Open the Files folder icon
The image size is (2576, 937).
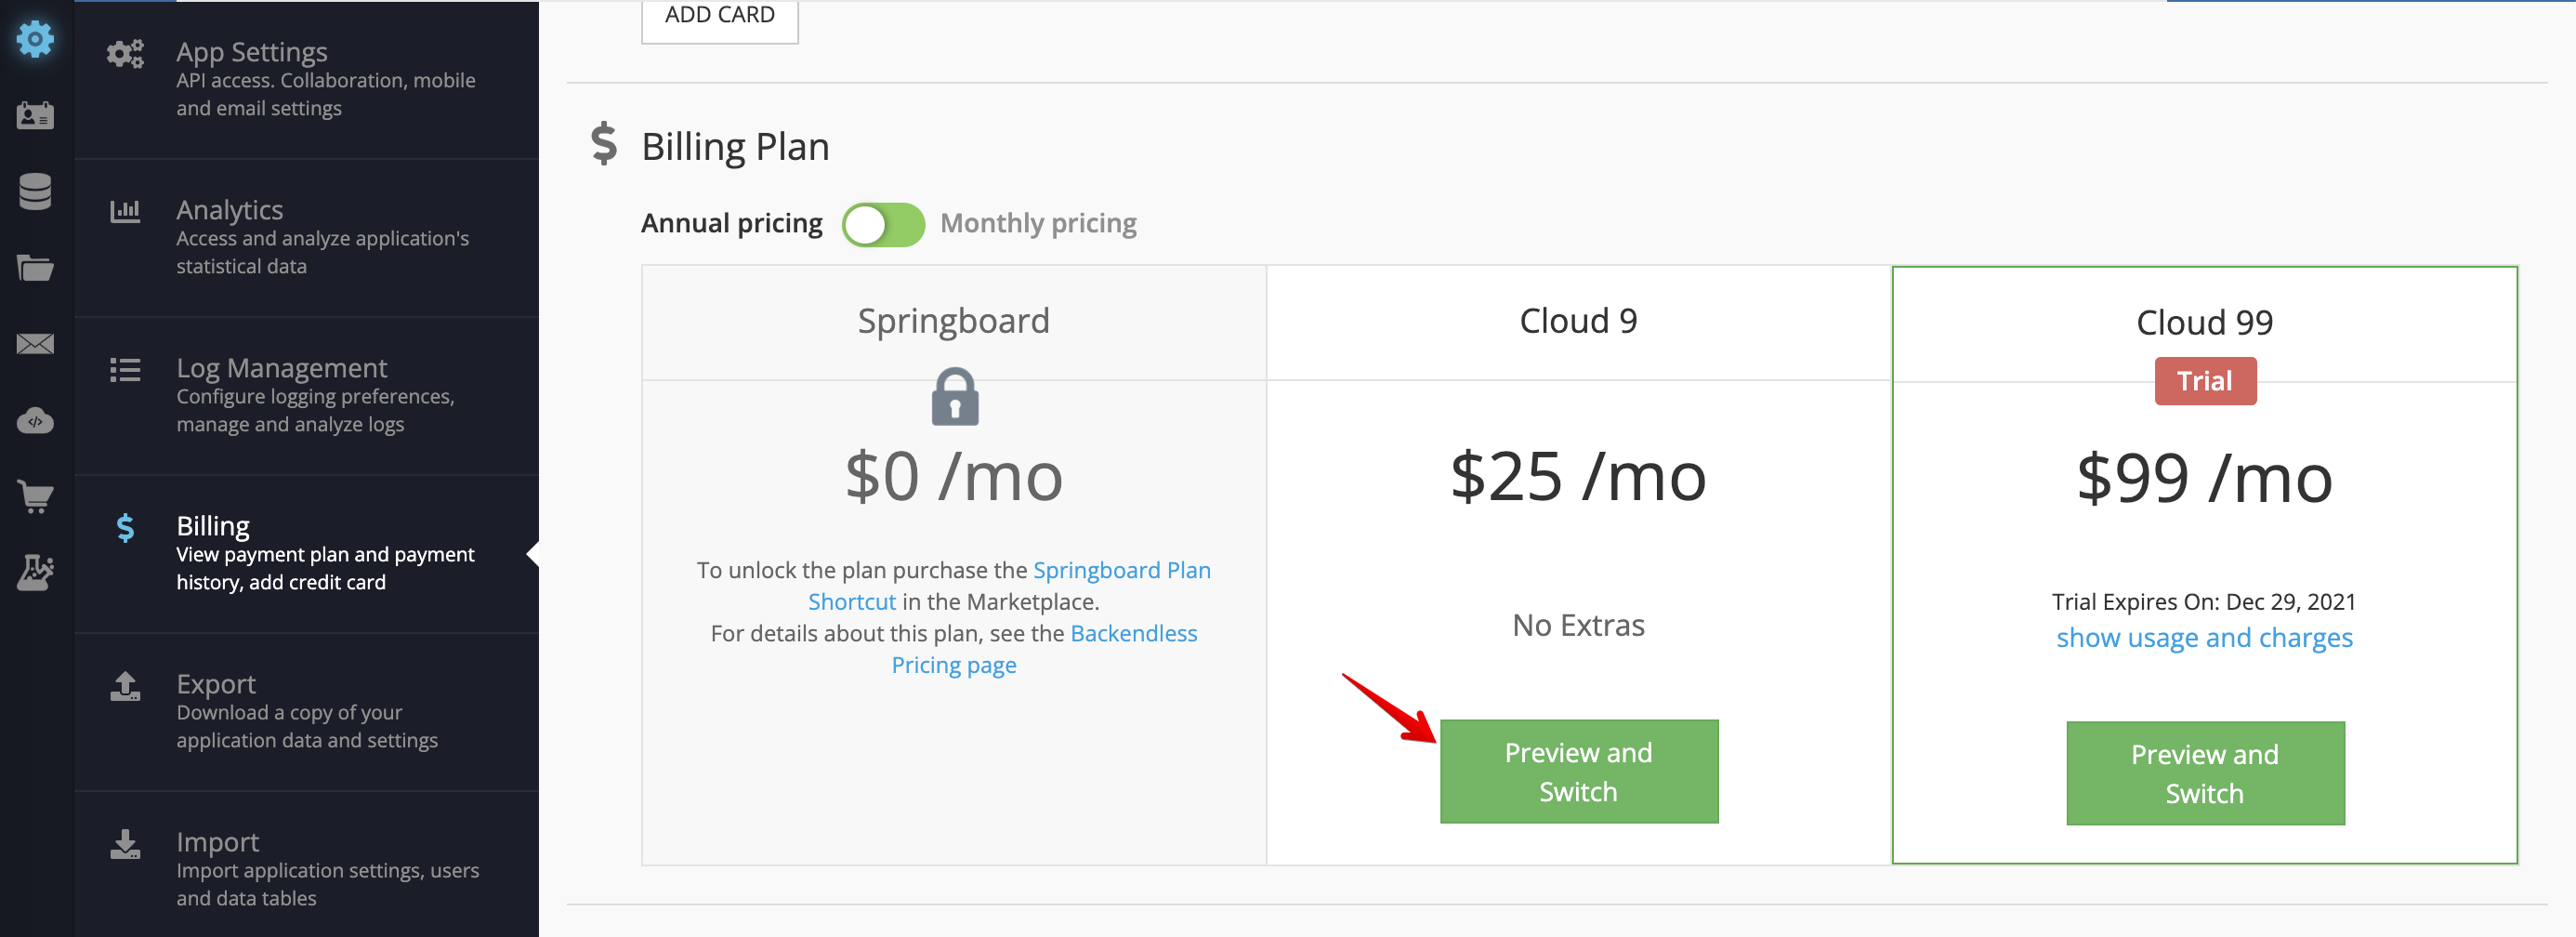pos(35,267)
